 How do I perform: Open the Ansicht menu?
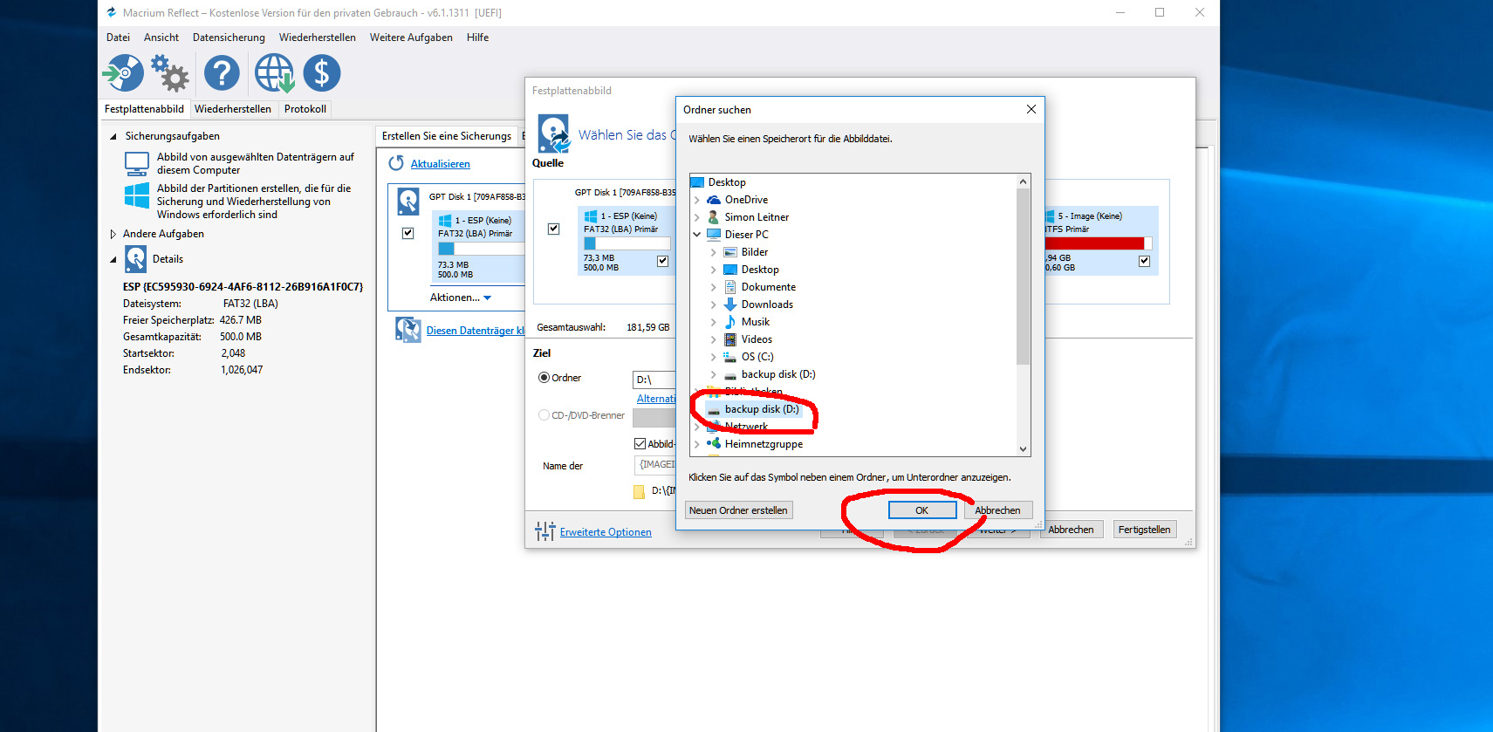tap(161, 38)
